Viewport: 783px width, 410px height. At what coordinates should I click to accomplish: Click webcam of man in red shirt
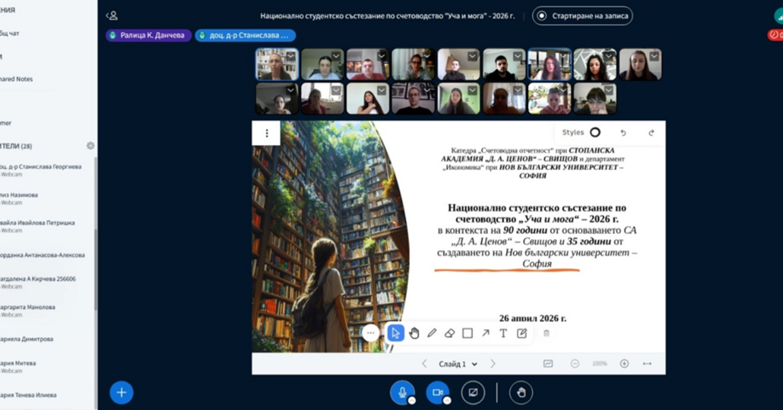(x=368, y=64)
